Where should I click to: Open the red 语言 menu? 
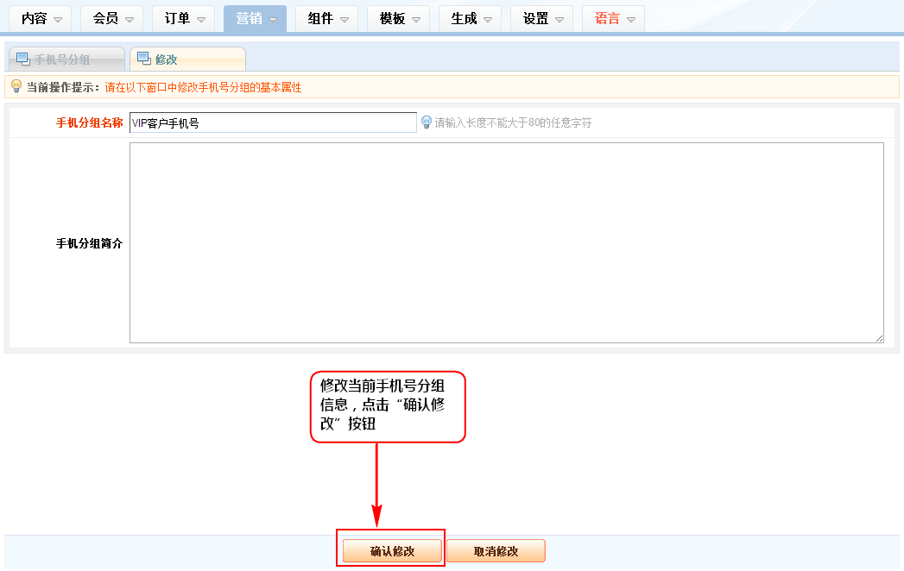tap(613, 18)
